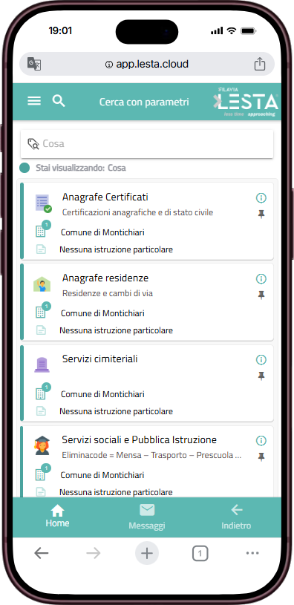Open the browser tab switcher
Viewport: 294px width, 605px height.
200,554
